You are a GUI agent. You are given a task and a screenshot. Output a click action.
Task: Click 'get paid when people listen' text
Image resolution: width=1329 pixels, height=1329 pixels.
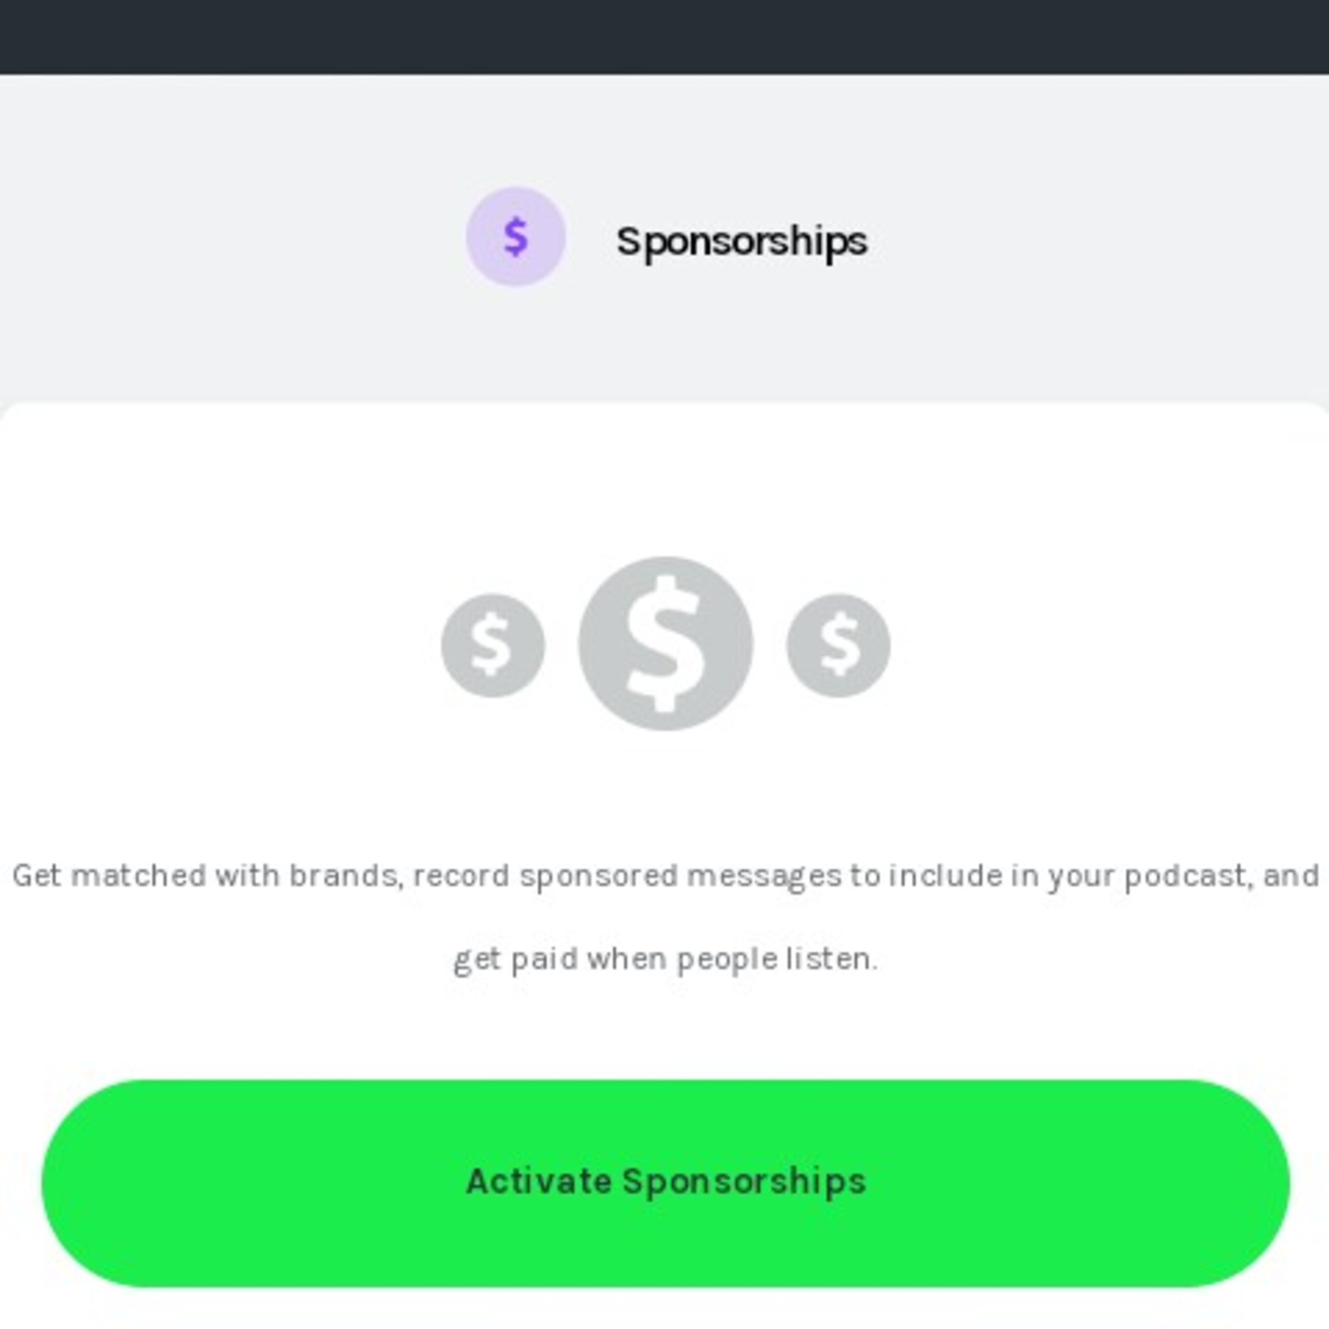point(665,959)
